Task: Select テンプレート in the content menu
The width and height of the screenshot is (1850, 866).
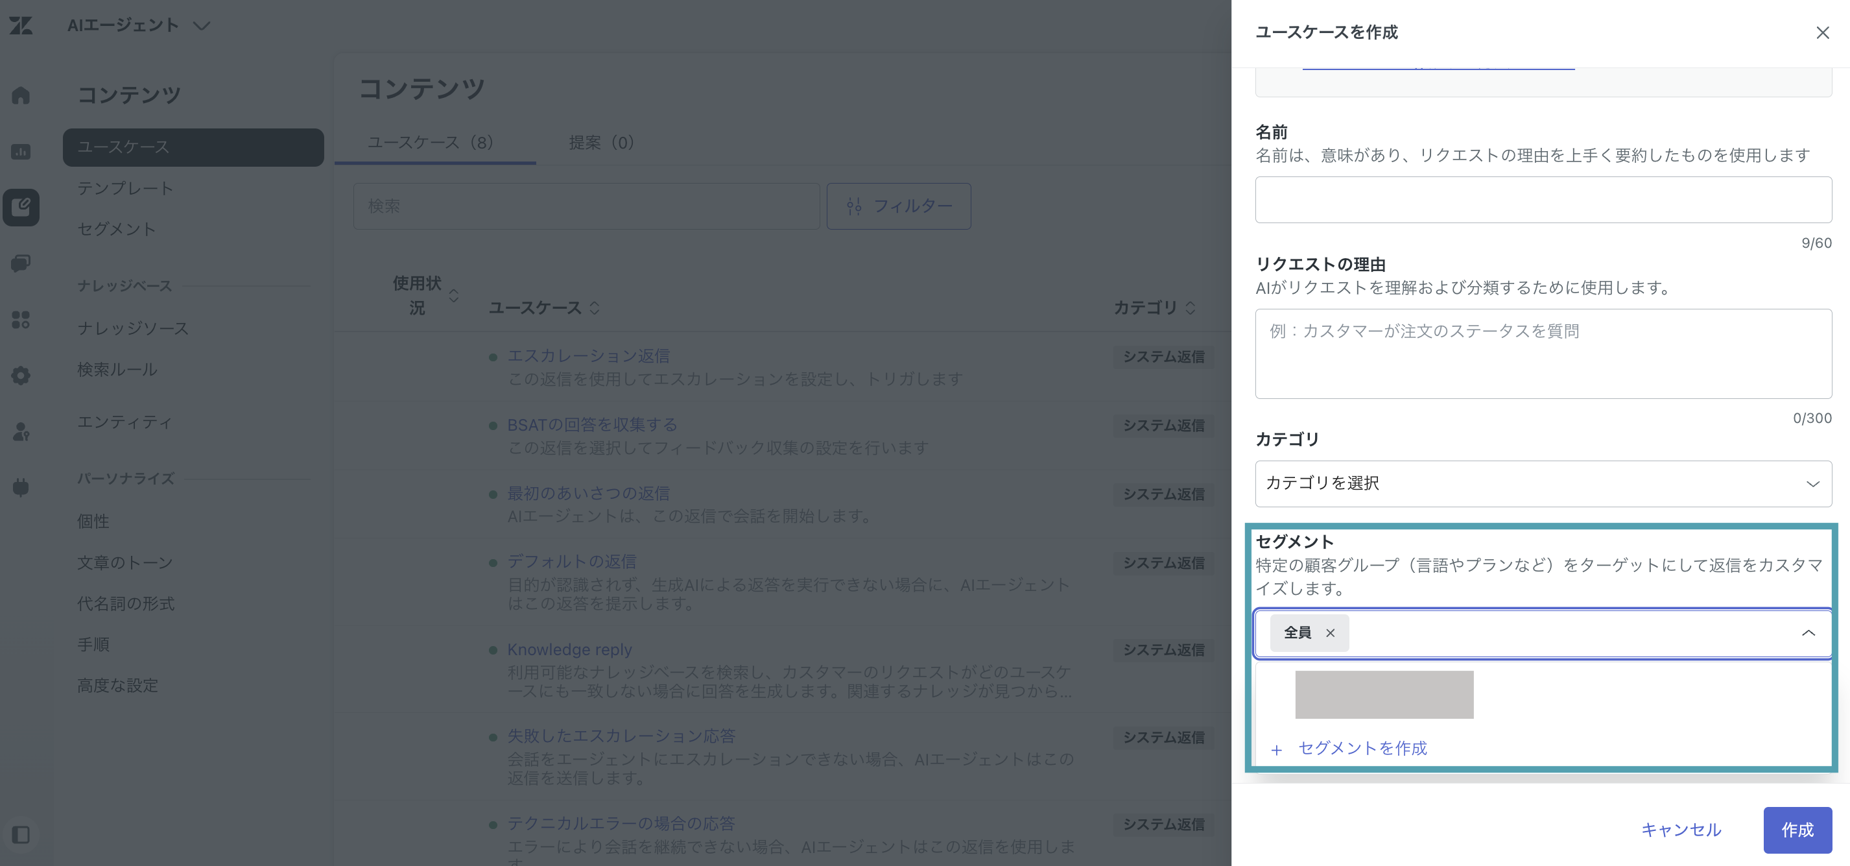Action: 126,188
